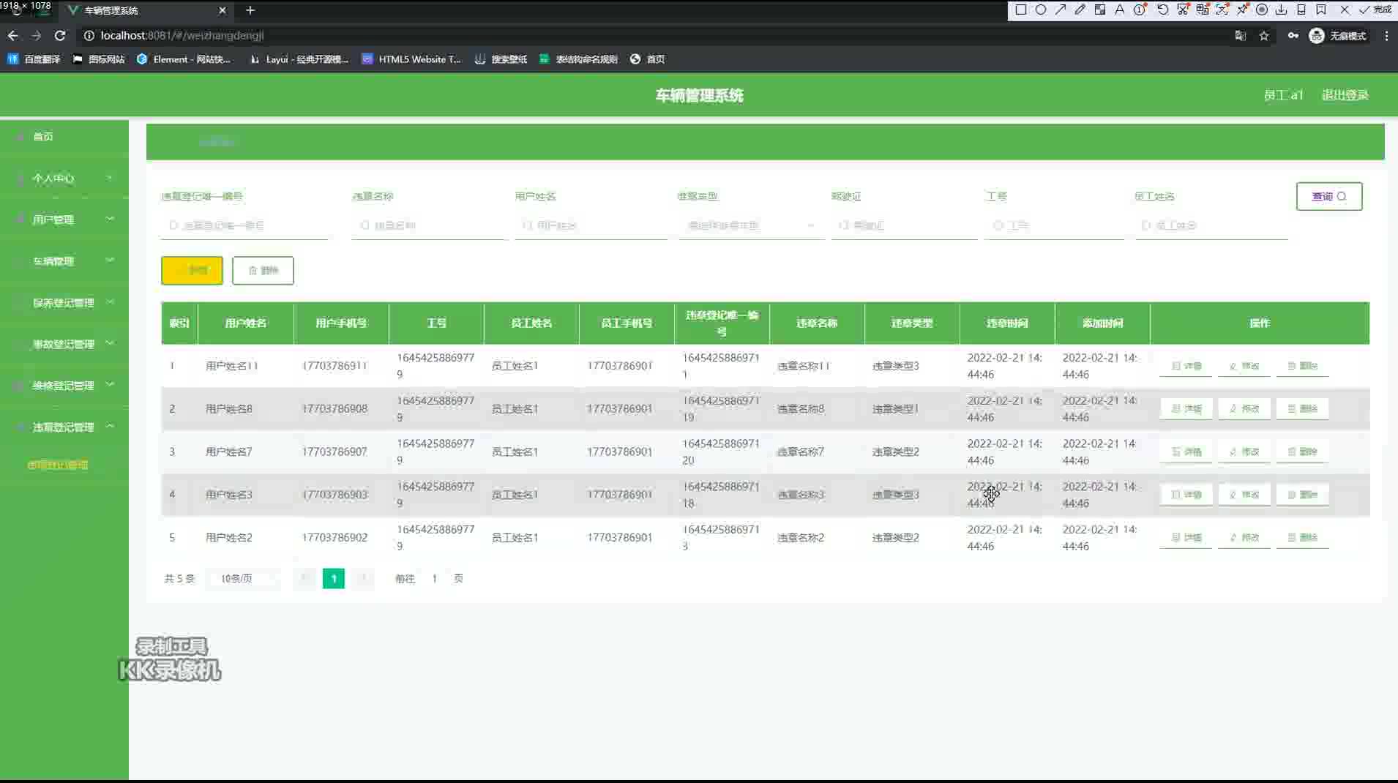This screenshot has width=1398, height=783.
Task: Go to 首页 in the sidebar
Action: click(x=43, y=136)
